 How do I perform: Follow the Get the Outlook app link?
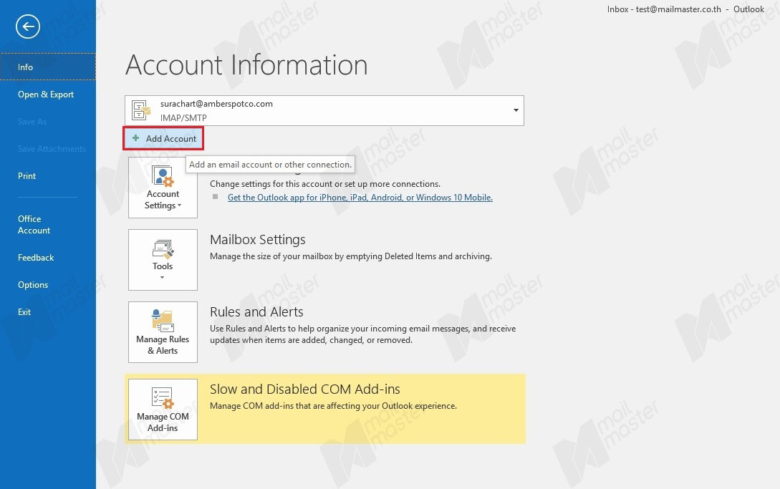tap(360, 198)
